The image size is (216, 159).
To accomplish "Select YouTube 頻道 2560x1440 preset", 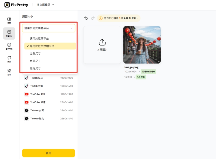I will 49,102.
